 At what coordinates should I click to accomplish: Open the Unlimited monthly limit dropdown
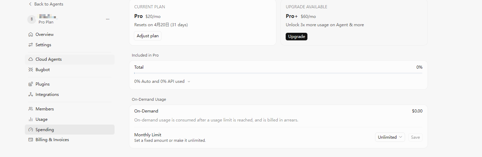tap(390, 137)
